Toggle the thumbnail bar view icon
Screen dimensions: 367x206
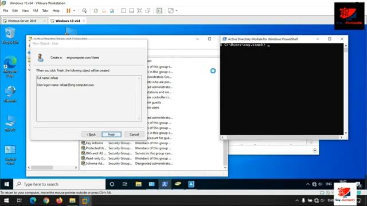(131, 11)
